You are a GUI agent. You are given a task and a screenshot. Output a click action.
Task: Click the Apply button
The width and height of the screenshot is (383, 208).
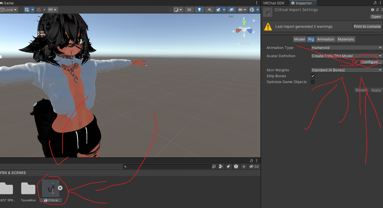pyautogui.click(x=376, y=90)
